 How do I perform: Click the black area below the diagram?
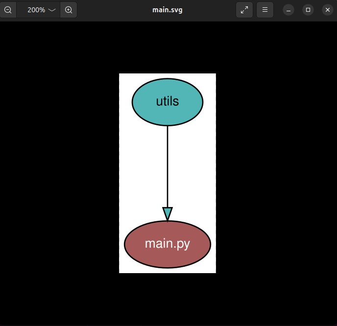click(168, 300)
